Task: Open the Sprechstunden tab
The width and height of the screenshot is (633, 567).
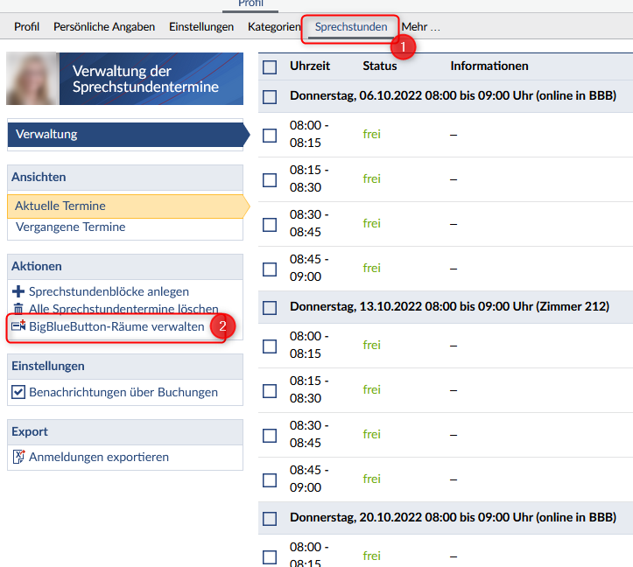Action: click(x=350, y=27)
